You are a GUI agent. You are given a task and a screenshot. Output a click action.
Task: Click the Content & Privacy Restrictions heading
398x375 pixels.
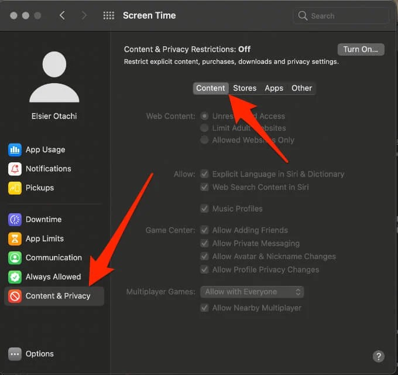pyautogui.click(x=187, y=49)
